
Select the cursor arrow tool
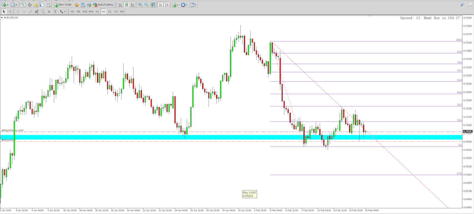(4, 11)
